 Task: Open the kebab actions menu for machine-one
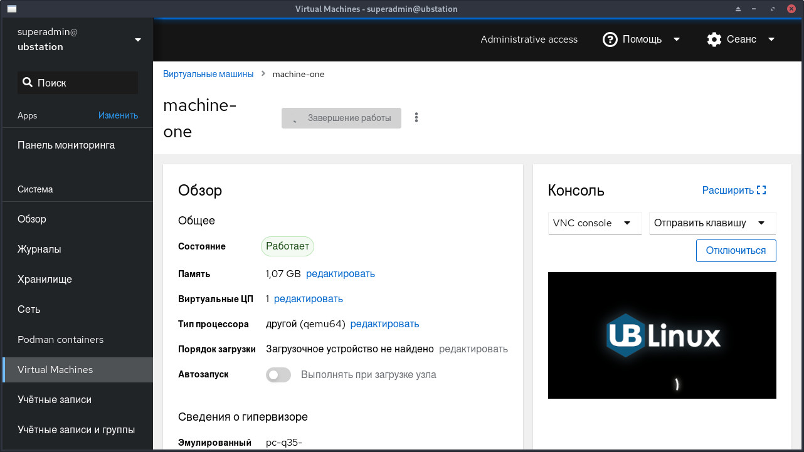pos(416,117)
